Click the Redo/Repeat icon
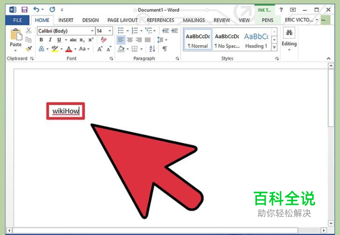Image resolution: width=340 pixels, height=235 pixels. click(52, 9)
